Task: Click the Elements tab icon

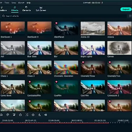Action: [26, 7]
